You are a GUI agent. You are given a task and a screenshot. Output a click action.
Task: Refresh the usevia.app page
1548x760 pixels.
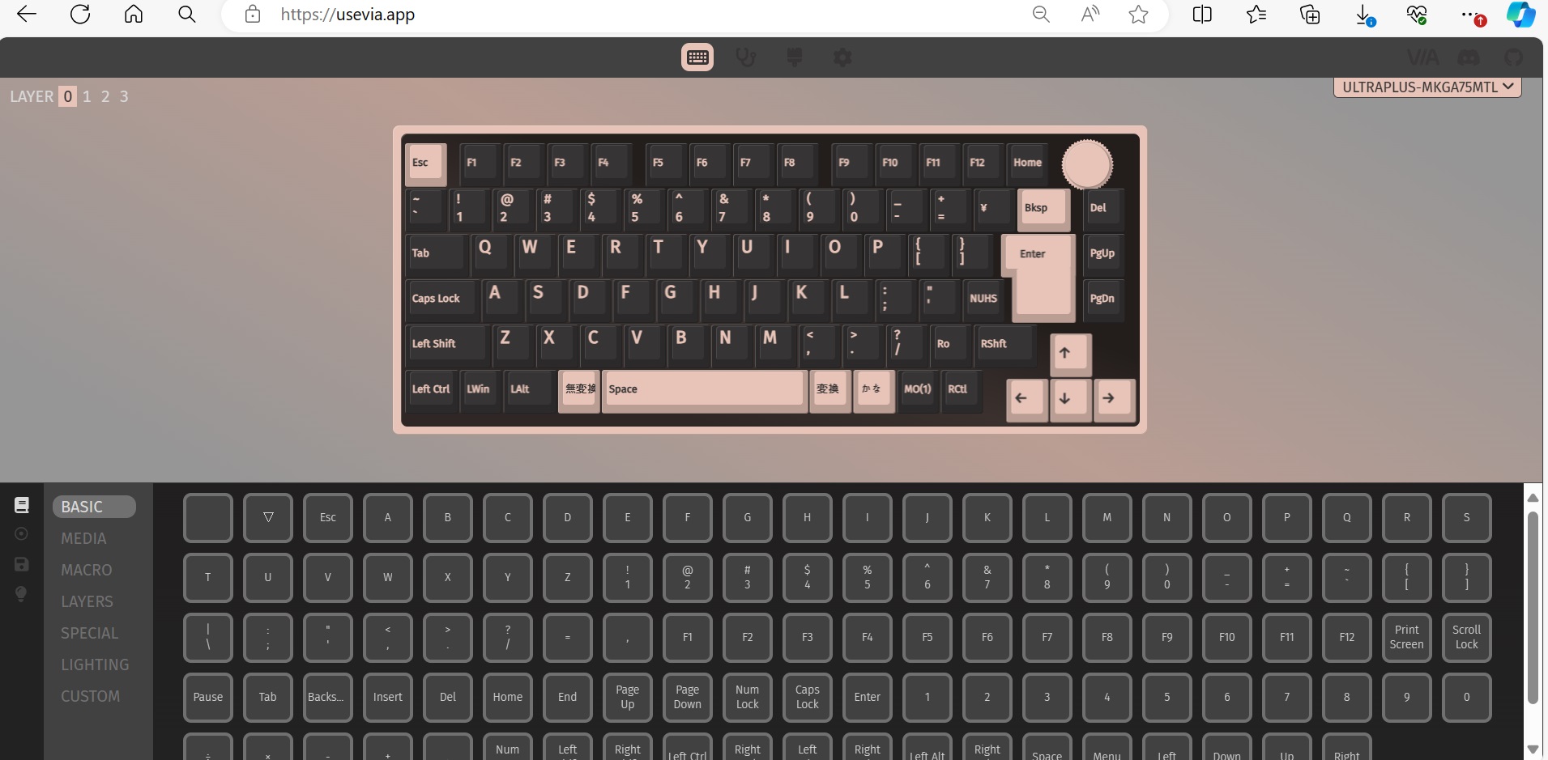point(80,15)
